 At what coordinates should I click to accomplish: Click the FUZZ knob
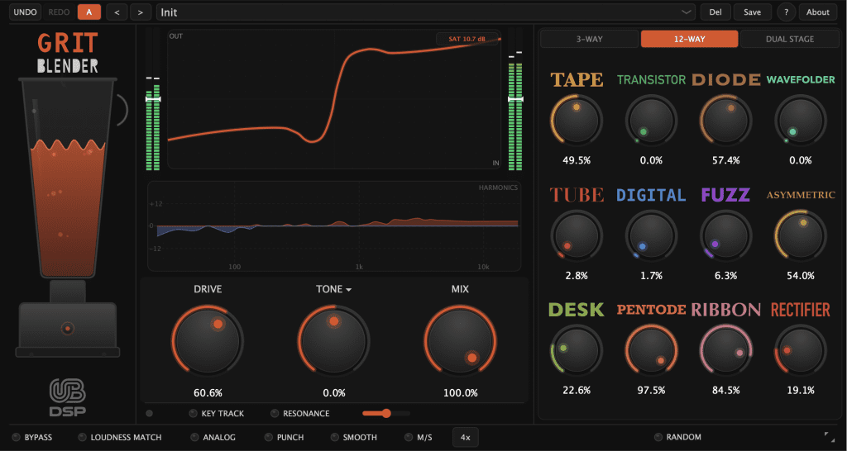click(726, 235)
